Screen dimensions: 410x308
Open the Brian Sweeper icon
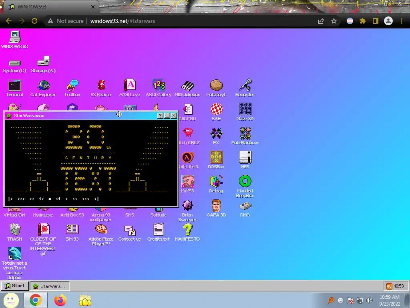point(187,206)
